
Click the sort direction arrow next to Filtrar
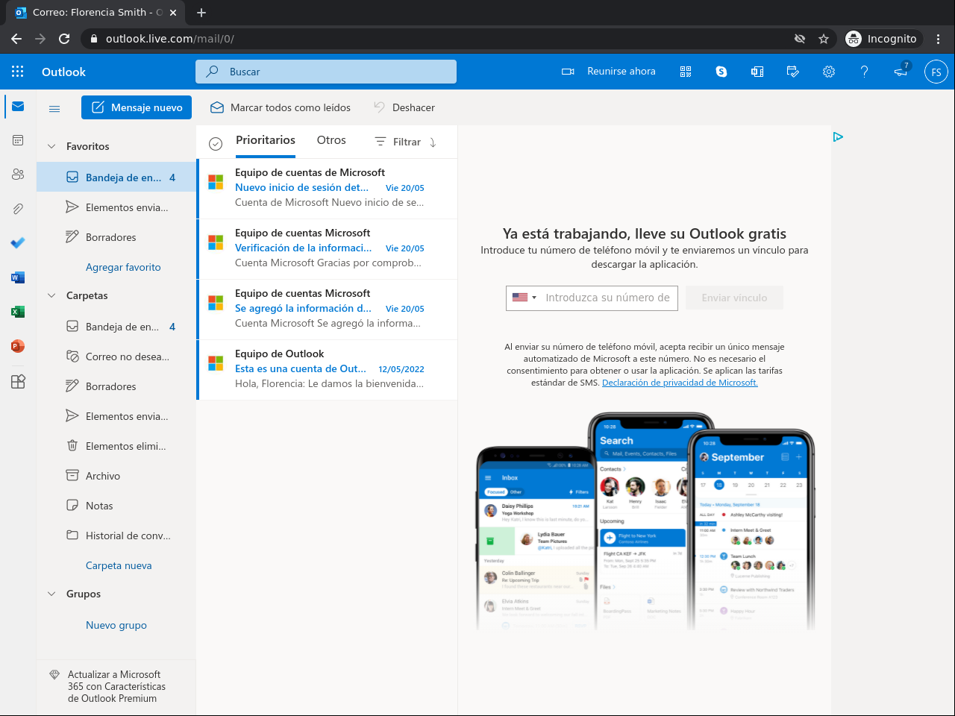point(433,142)
